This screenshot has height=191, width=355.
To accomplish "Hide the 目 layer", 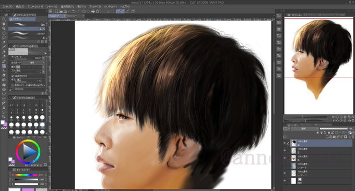I will pyautogui.click(x=285, y=150).
